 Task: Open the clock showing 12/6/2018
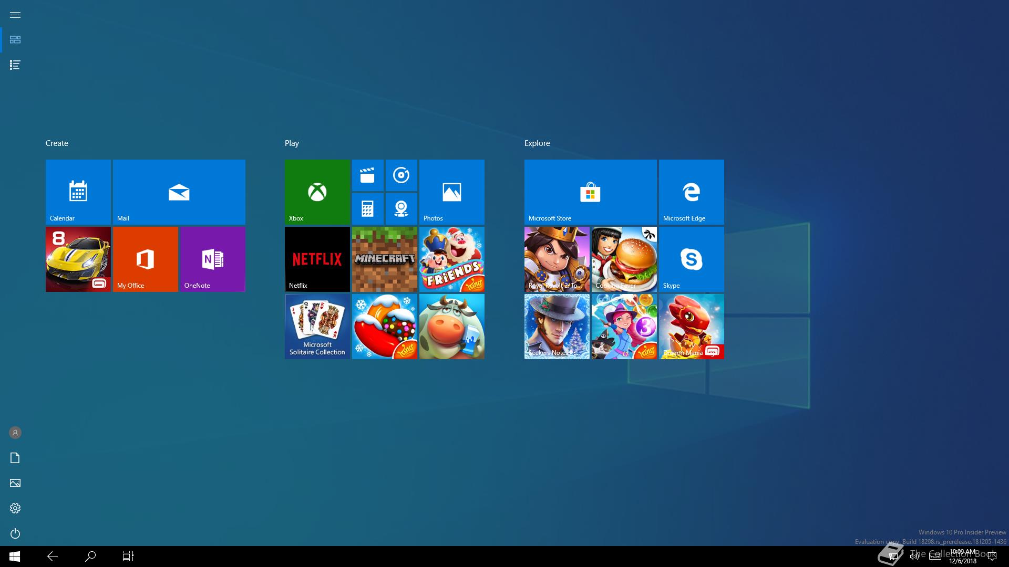coord(963,556)
